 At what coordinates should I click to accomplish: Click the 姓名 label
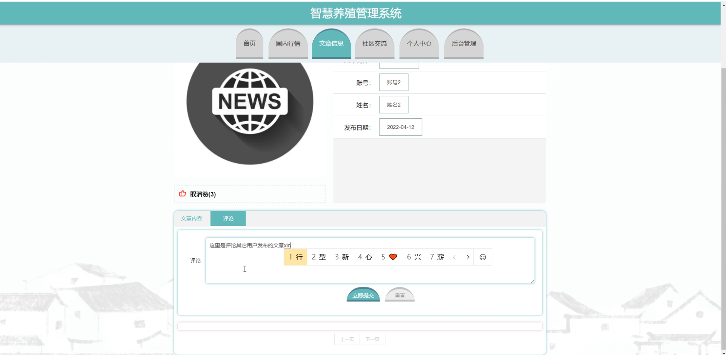364,105
